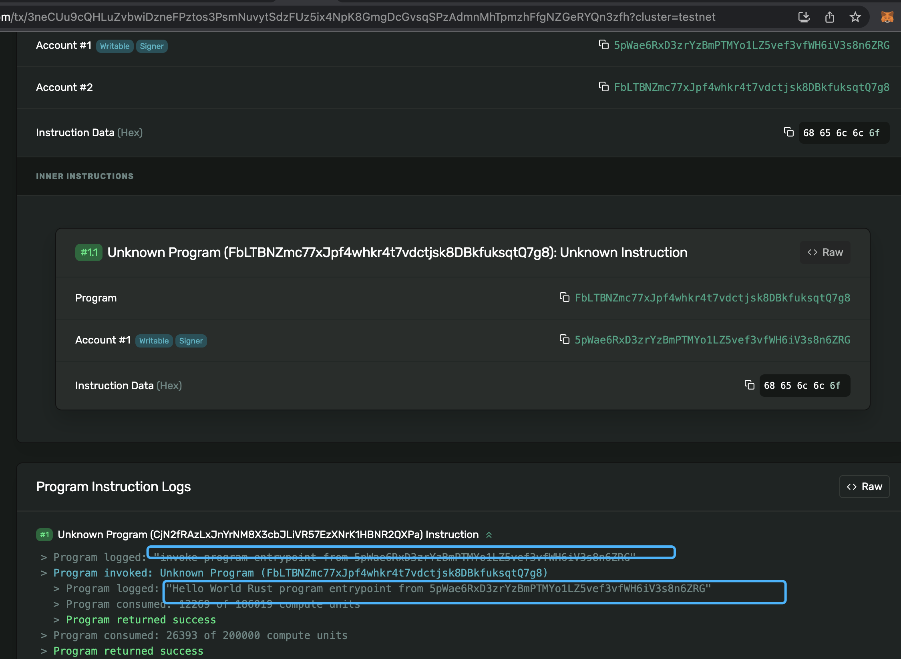Image resolution: width=901 pixels, height=659 pixels.
Task: Copy top Account #2 address icon
Action: point(603,86)
